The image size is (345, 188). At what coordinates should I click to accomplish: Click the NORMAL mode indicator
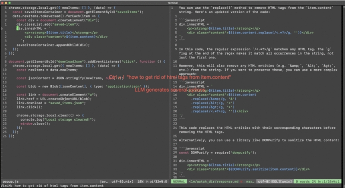click(x=179, y=182)
